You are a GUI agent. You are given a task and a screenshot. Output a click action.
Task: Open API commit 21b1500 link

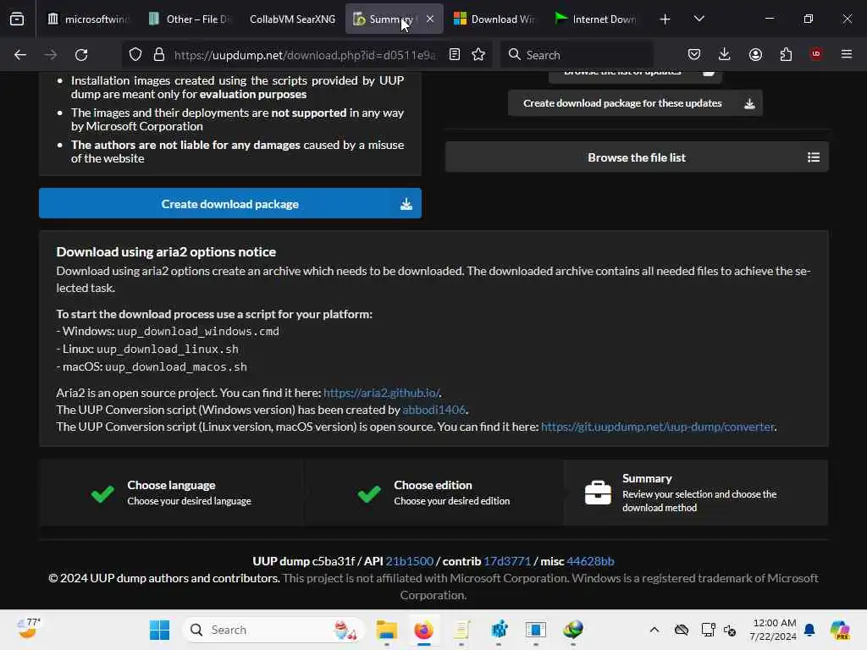tap(409, 561)
